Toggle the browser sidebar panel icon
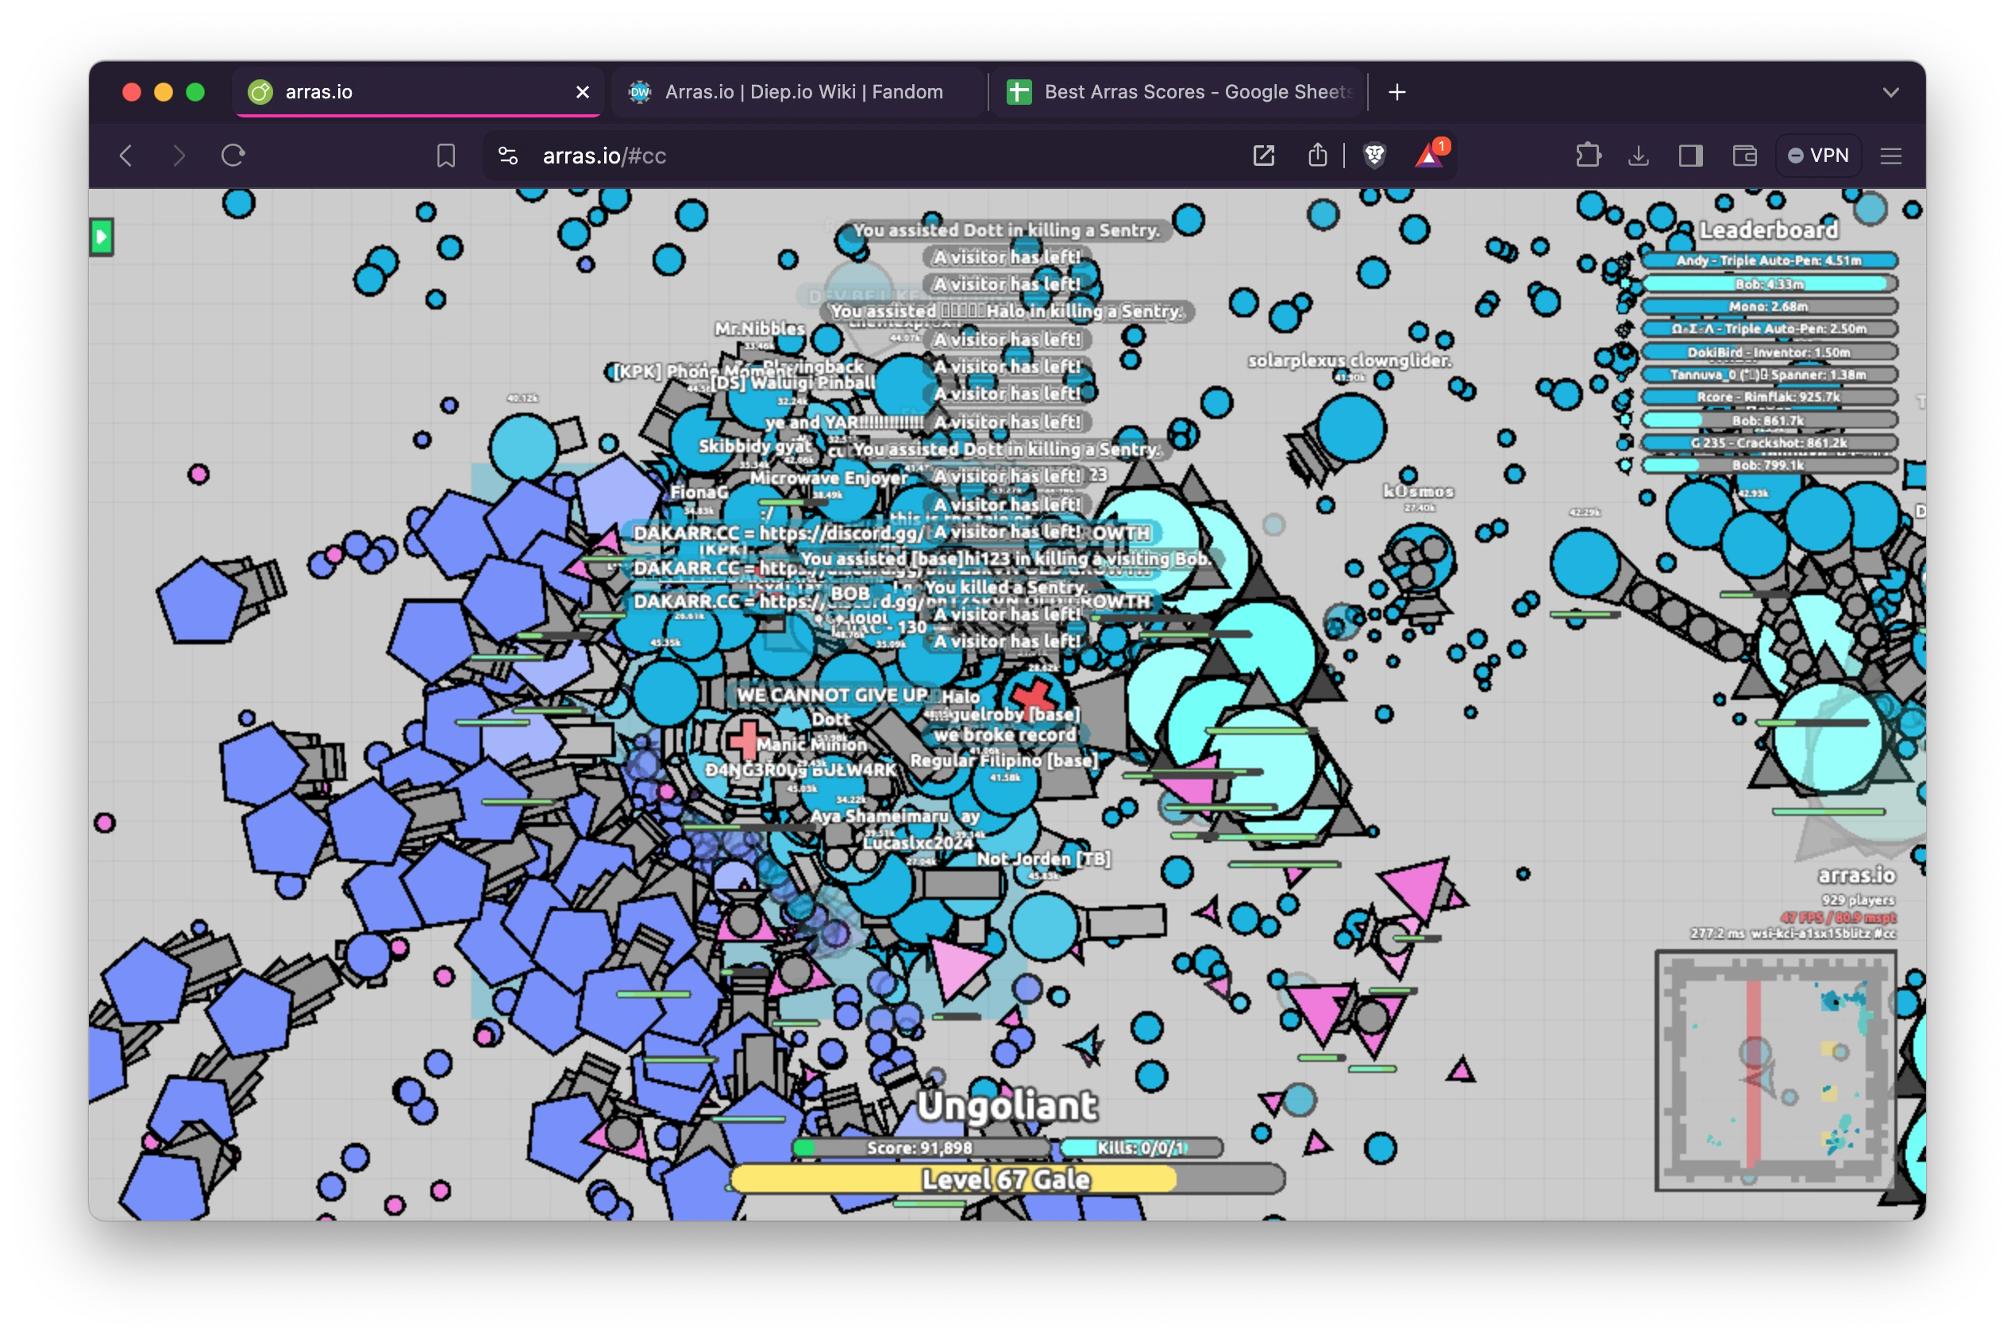2015x1338 pixels. pos(1691,156)
